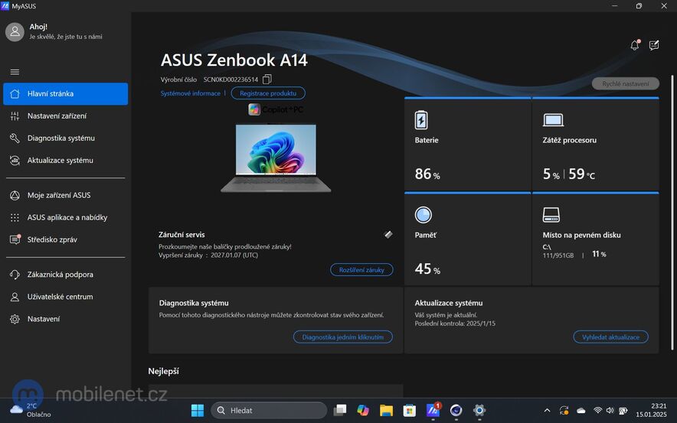Click the Vypršení záruky date text
The image size is (677, 423).
coord(208,255)
